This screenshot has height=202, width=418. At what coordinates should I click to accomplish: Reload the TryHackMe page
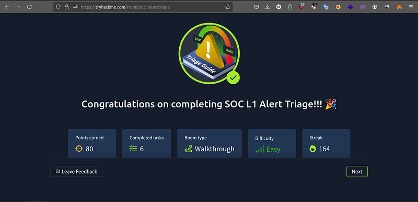point(29,7)
